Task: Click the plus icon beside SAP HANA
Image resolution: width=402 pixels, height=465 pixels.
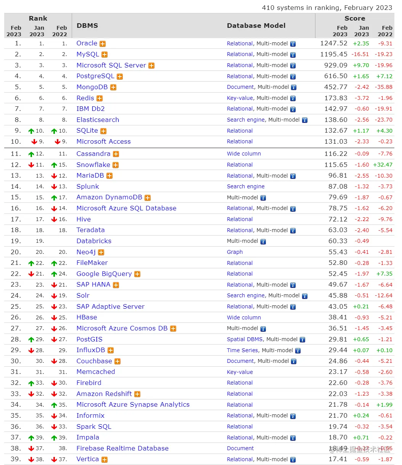Action: pyautogui.click(x=116, y=285)
